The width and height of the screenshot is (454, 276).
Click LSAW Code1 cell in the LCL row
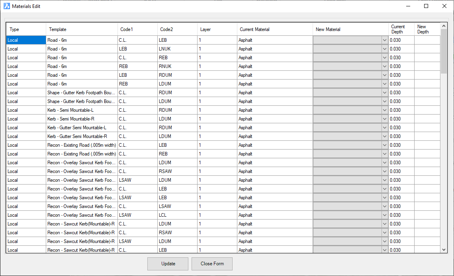coord(137,215)
